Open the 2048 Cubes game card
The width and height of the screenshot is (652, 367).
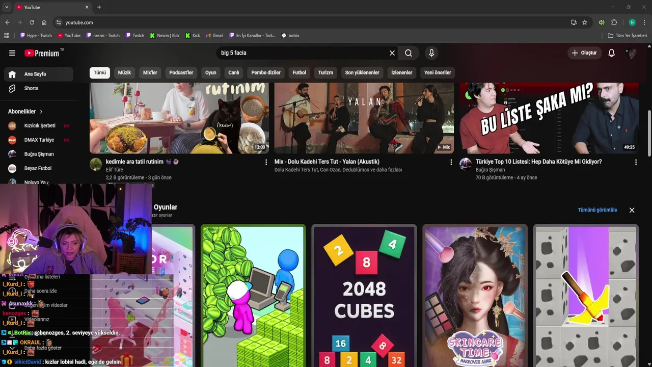pyautogui.click(x=364, y=297)
